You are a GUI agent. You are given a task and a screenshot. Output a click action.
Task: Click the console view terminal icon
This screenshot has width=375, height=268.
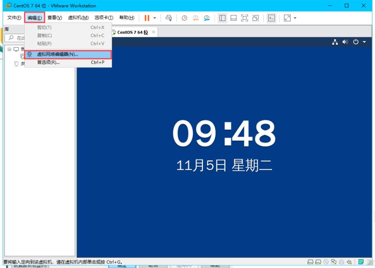(271, 18)
